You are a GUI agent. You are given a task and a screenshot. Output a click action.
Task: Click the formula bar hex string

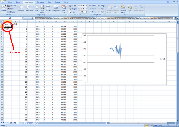104,18
